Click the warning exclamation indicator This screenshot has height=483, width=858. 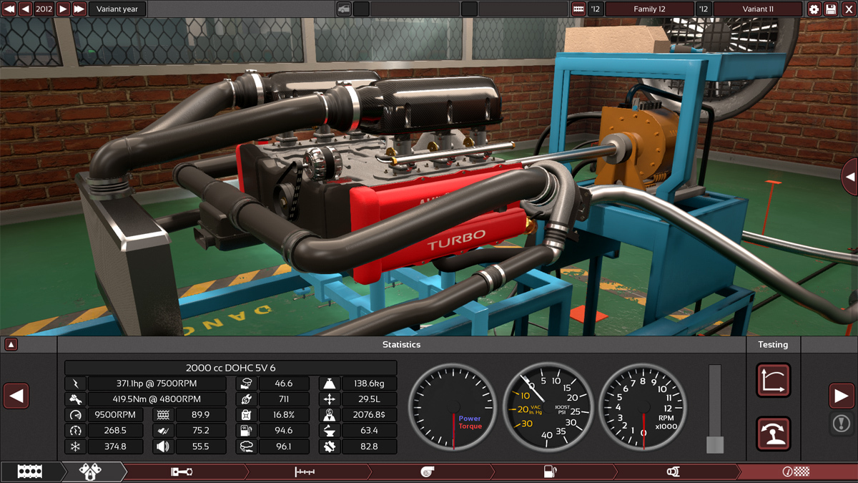coord(841,424)
